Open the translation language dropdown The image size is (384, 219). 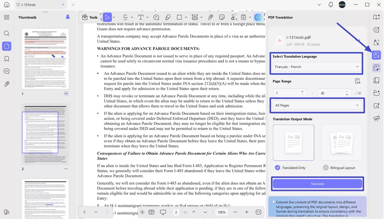(317, 67)
